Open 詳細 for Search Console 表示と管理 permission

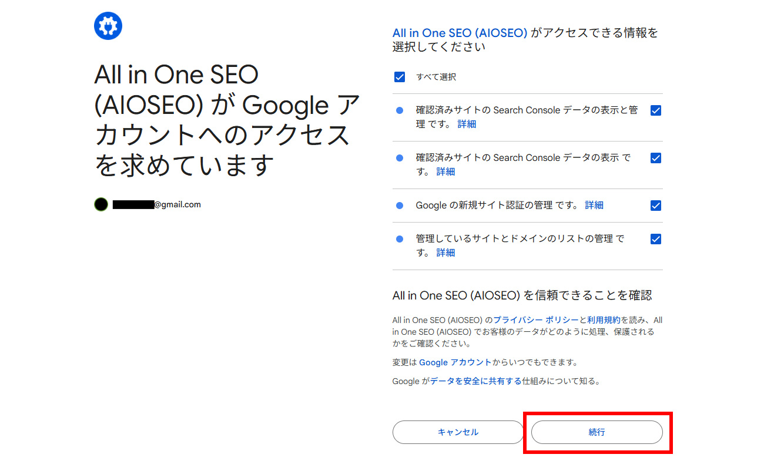(x=467, y=124)
